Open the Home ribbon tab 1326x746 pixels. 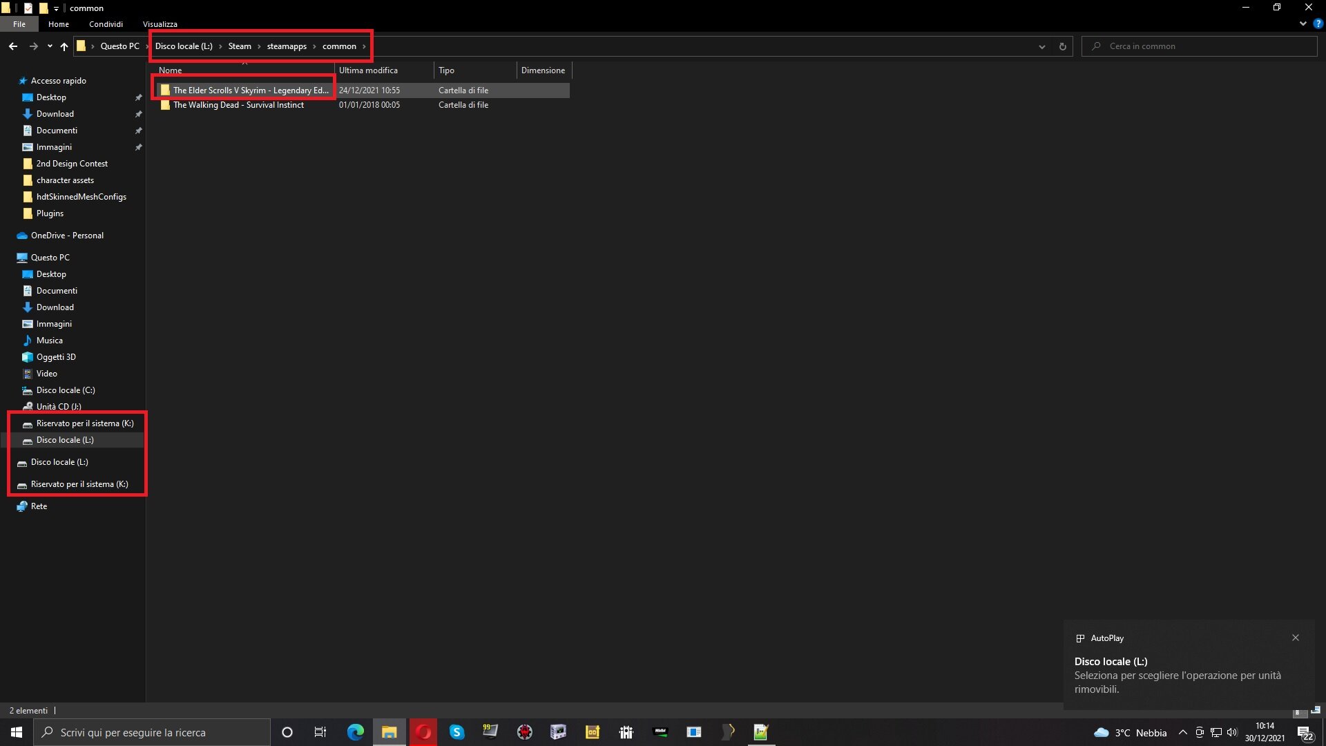pos(59,24)
